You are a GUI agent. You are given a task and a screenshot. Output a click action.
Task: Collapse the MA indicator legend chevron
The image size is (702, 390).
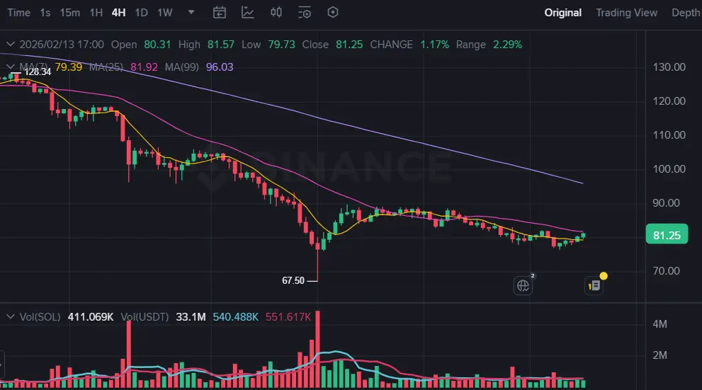11,67
